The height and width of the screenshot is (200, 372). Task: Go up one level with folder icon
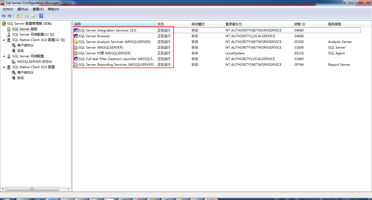[x=18, y=16]
